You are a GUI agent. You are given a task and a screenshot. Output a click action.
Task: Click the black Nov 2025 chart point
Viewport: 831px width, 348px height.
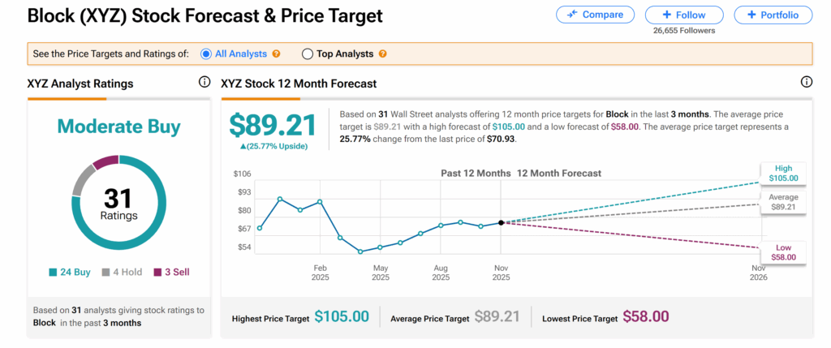point(501,222)
